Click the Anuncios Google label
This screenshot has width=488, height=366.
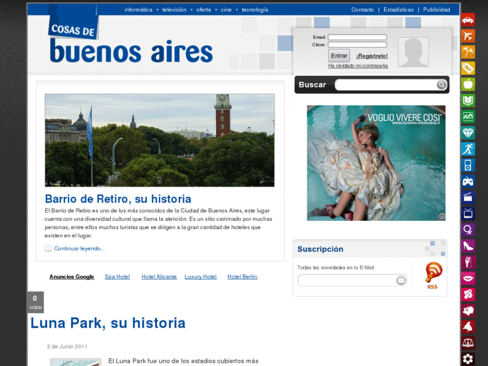[72, 277]
